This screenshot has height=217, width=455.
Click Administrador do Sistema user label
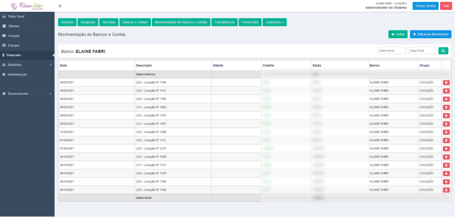(386, 8)
